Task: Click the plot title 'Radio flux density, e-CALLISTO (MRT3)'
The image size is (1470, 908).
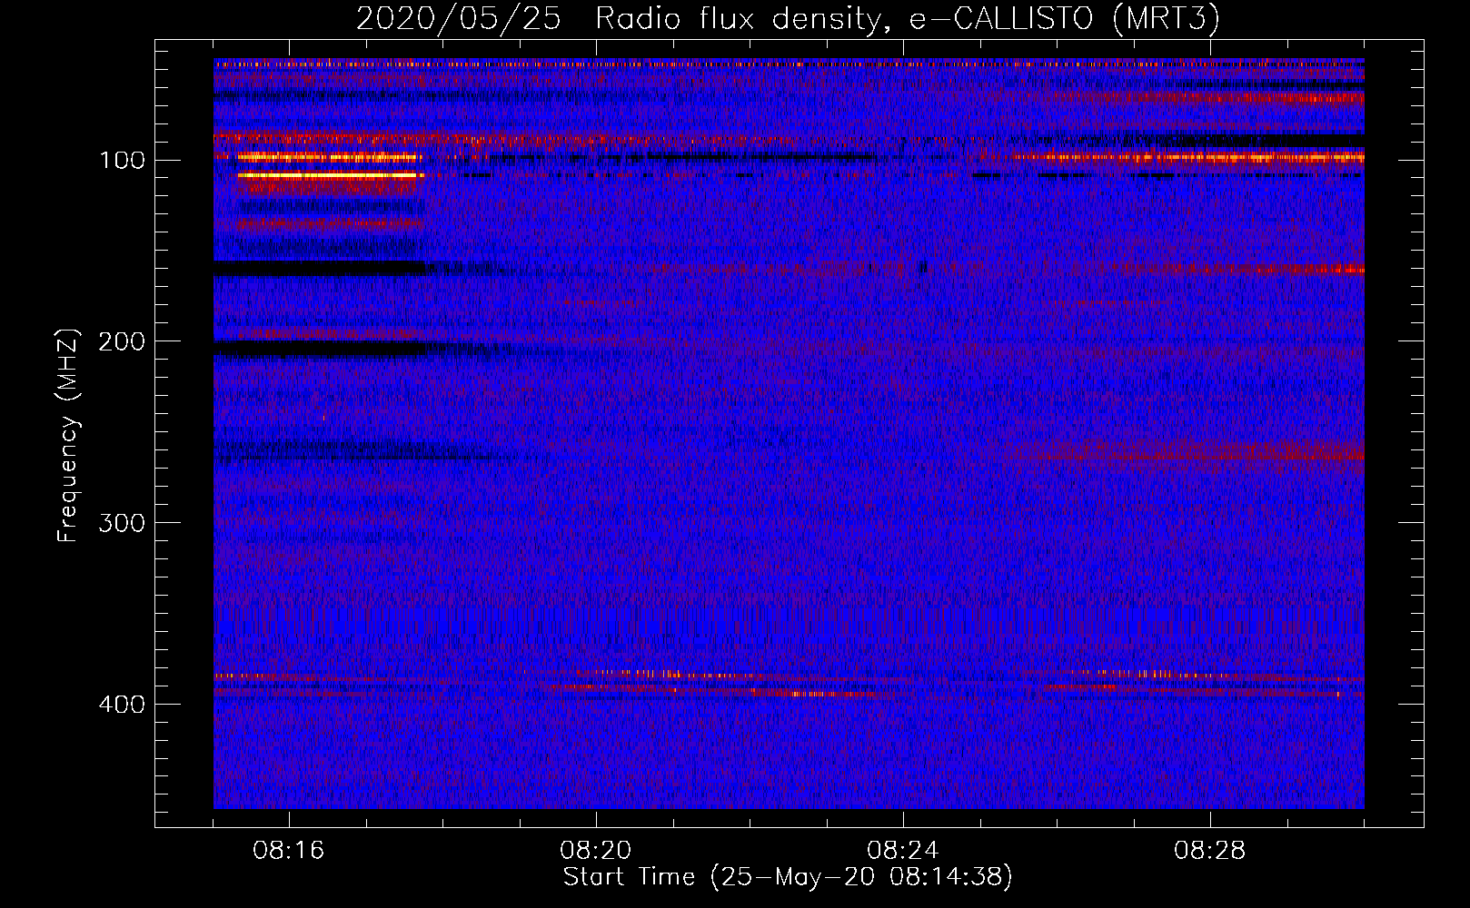Action: (907, 19)
